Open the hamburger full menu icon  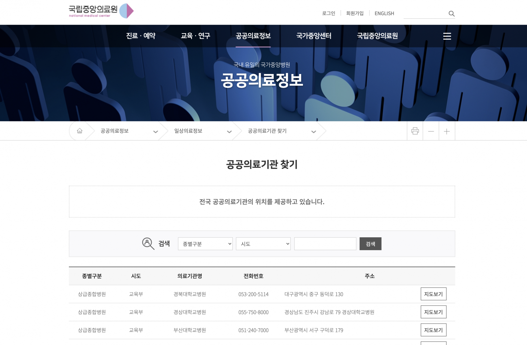point(447,36)
